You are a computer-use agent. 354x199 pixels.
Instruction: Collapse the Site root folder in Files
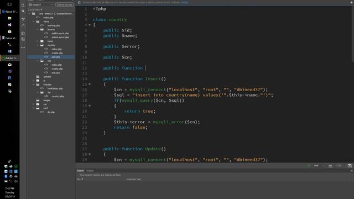(x=29, y=13)
